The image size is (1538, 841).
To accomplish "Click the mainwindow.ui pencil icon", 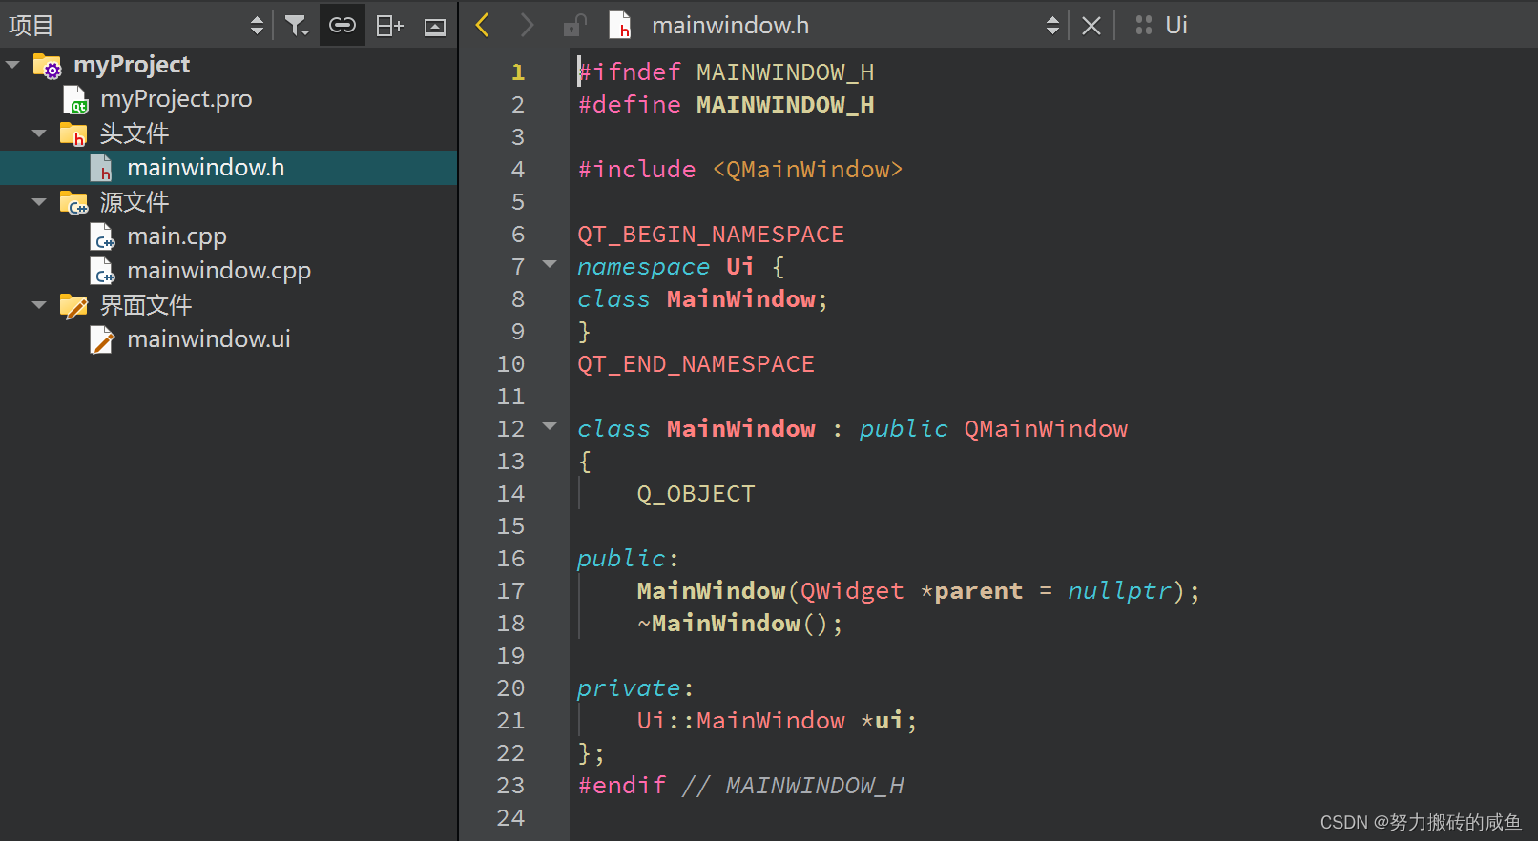I will click(102, 339).
